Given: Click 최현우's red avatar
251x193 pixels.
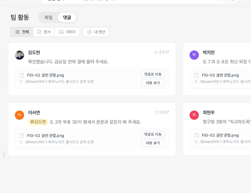Looking at the screenshot, I should (194, 115).
